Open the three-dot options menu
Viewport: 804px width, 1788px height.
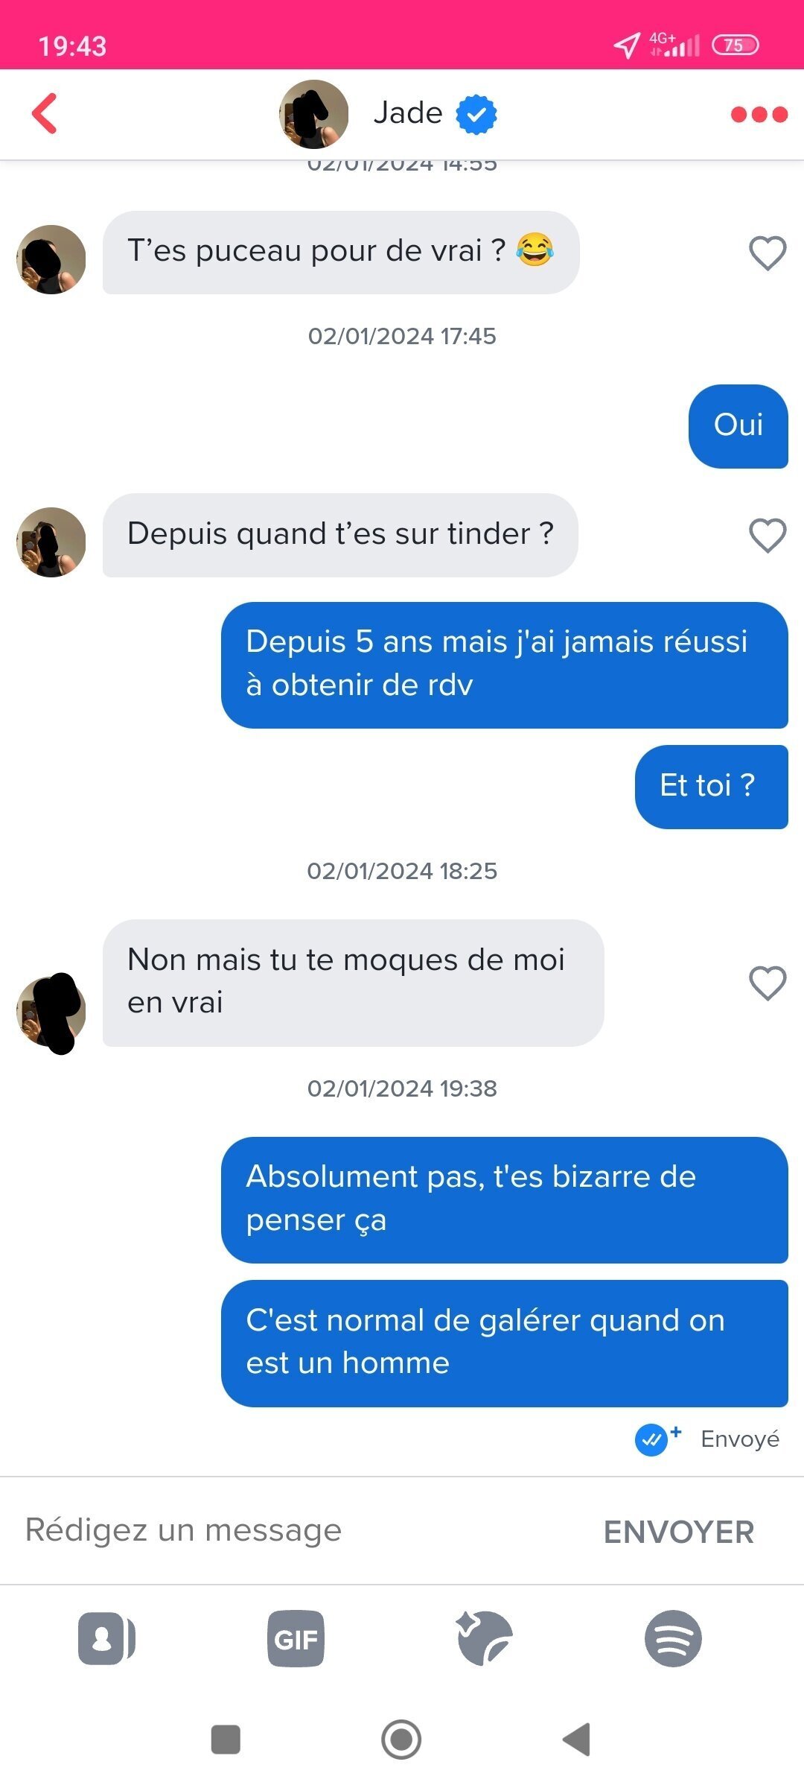(x=759, y=114)
